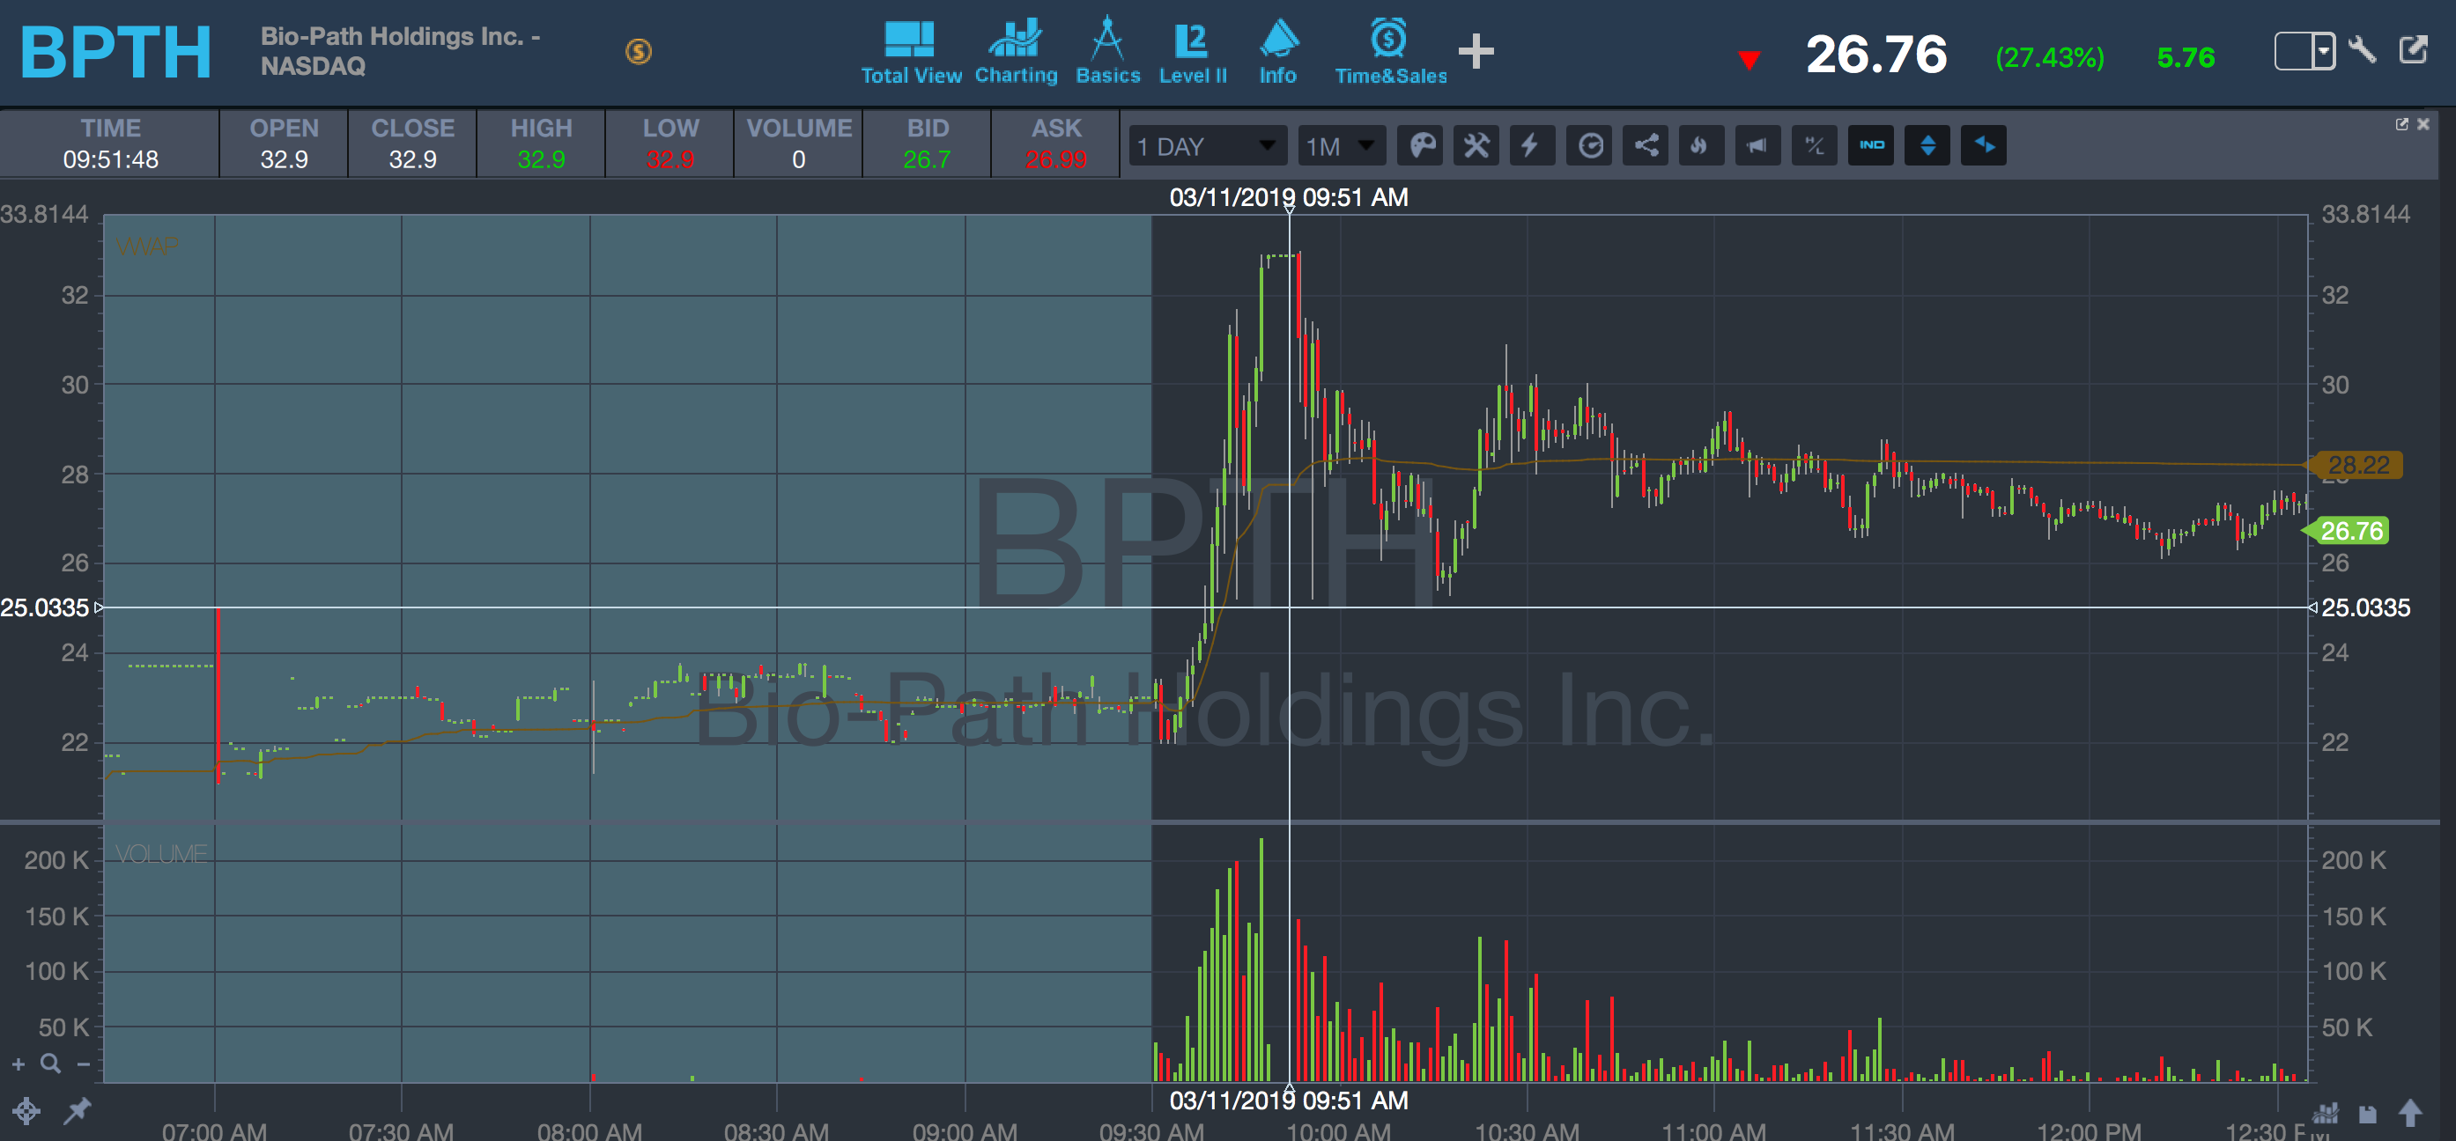Open the chart color palette settings
The width and height of the screenshot is (2456, 1141).
point(1421,146)
